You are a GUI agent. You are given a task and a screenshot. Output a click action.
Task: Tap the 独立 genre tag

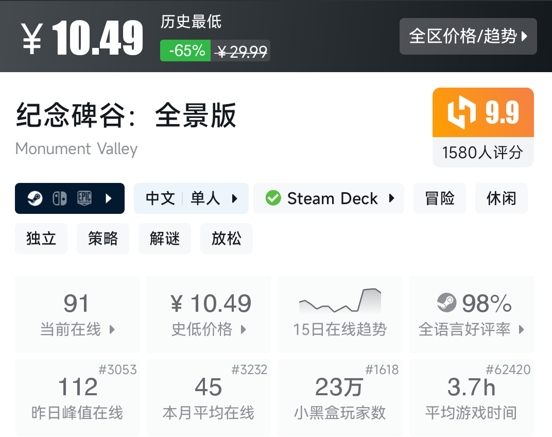(41, 239)
